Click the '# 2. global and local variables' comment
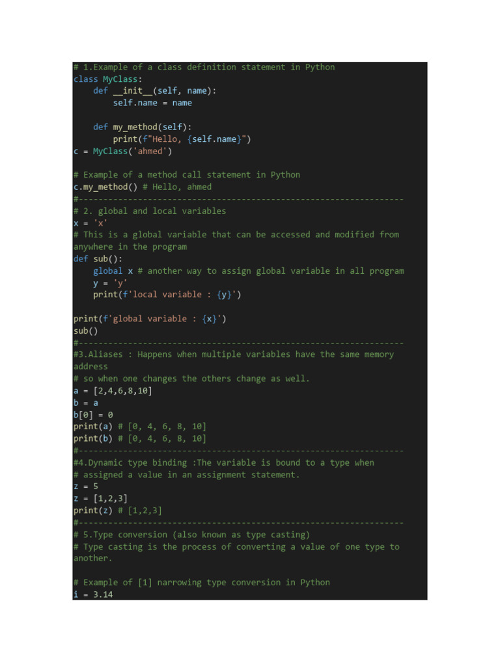The image size is (500, 666). coord(150,211)
